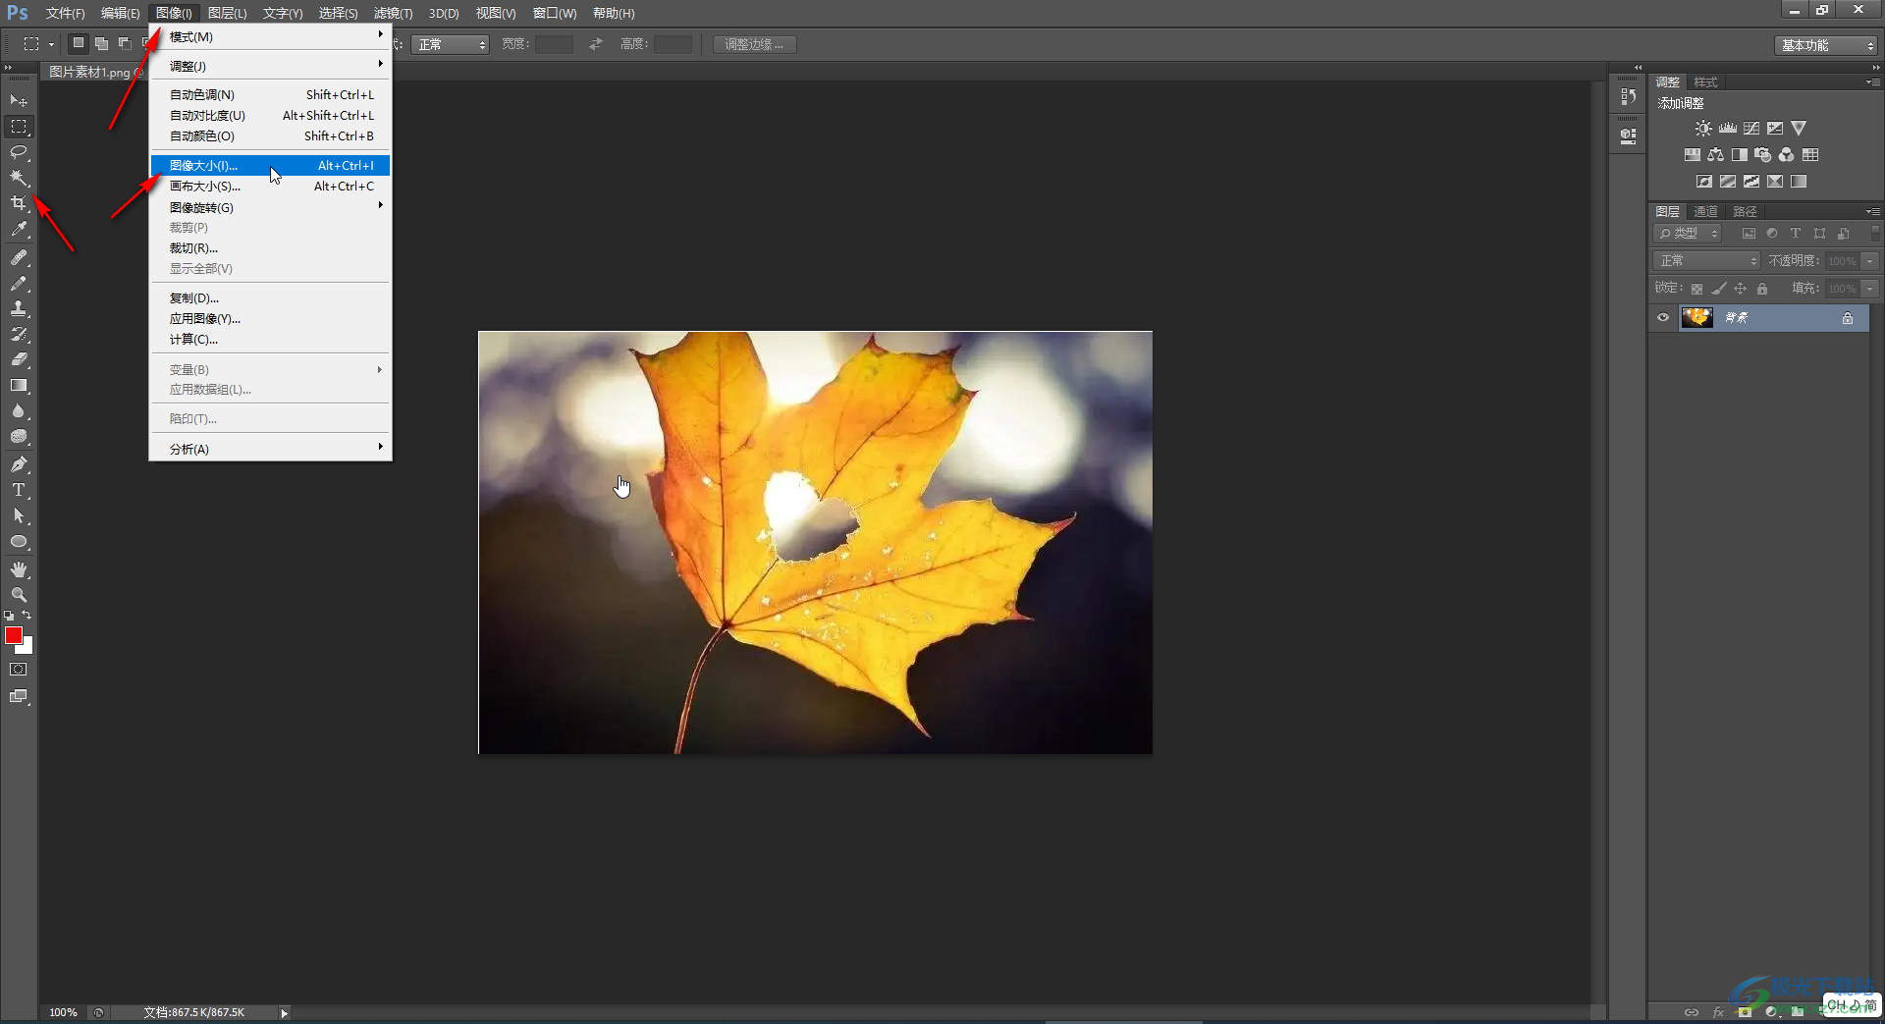Add a Channel Mixer adjustment

(x=1787, y=155)
